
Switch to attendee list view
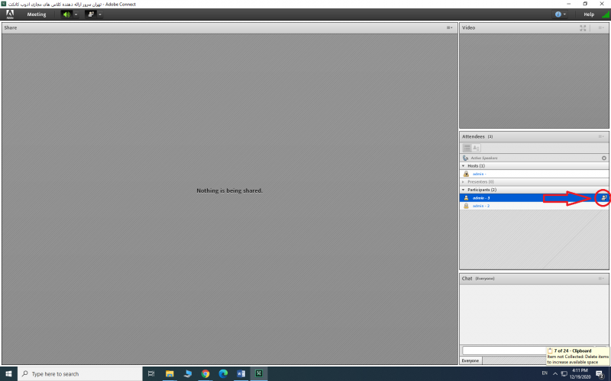466,148
